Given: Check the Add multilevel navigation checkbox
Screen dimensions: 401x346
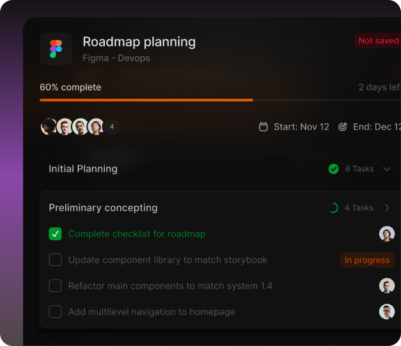Looking at the screenshot, I should (56, 312).
